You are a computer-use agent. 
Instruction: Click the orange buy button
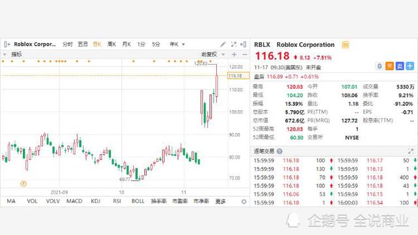click(389, 66)
